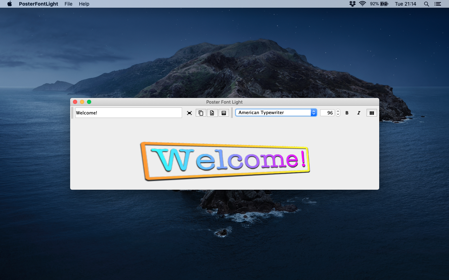Open the Apple menu

point(9,4)
